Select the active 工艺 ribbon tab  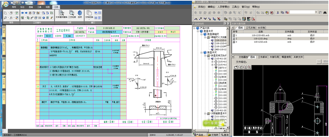point(56,7)
